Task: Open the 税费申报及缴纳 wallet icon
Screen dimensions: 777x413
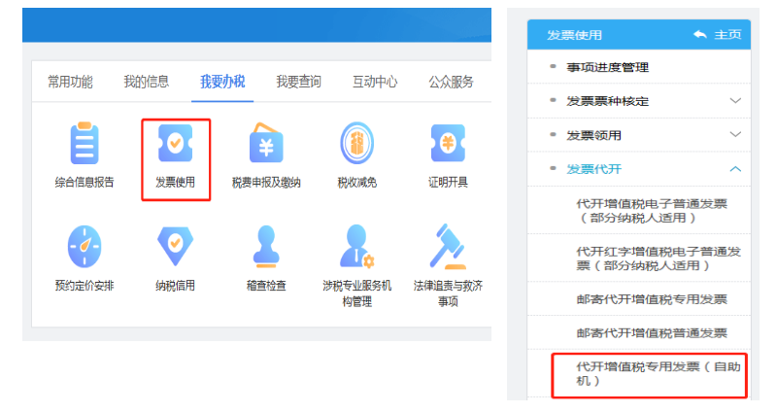Action: (x=266, y=143)
